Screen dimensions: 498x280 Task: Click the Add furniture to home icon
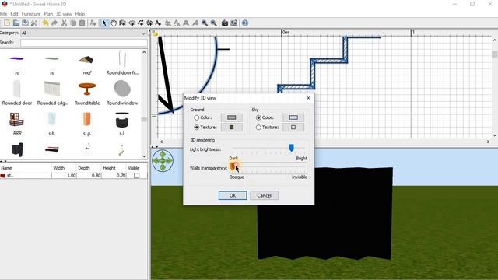93,23
